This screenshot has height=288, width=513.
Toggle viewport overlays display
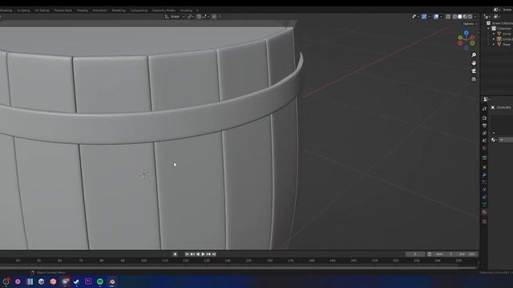(436, 16)
